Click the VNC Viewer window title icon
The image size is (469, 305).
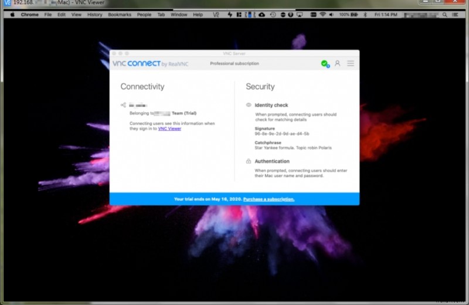tap(7, 3)
